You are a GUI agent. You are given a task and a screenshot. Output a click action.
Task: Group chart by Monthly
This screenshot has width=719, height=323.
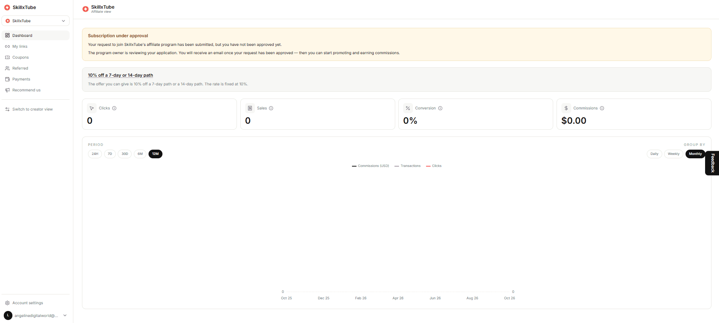tap(695, 154)
